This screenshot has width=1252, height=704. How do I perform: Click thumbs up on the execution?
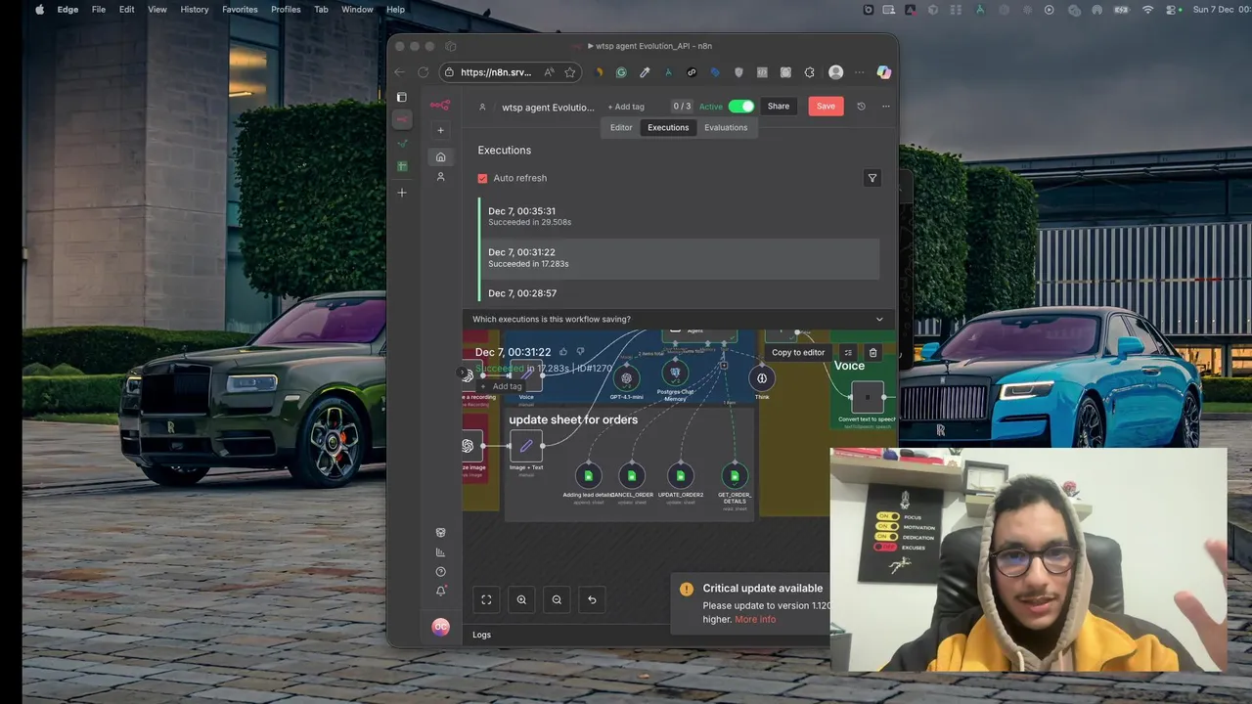pyautogui.click(x=563, y=351)
